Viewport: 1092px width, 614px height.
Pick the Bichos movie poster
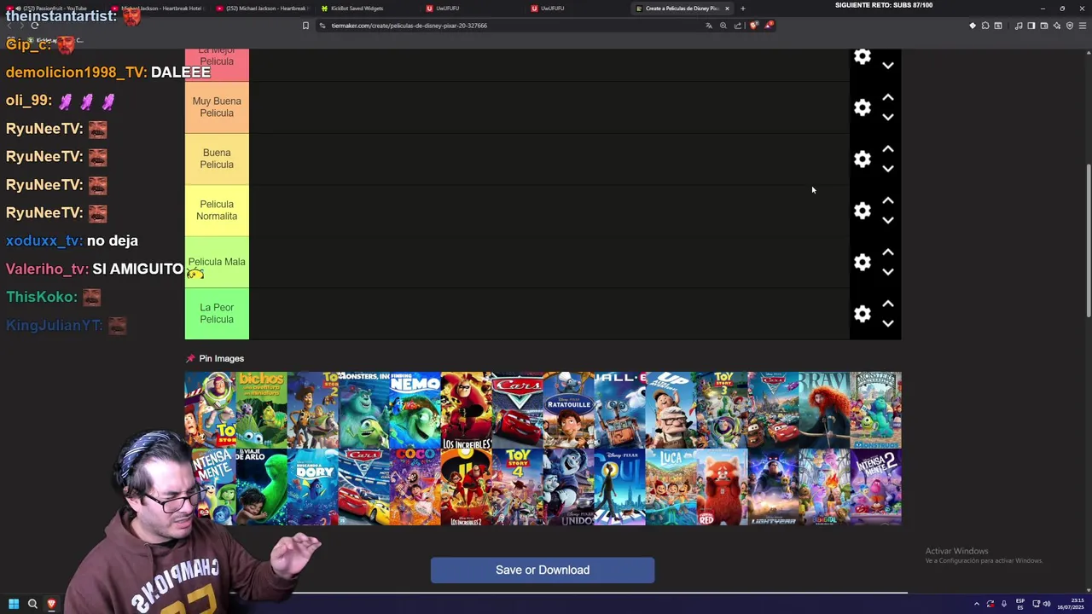262,410
